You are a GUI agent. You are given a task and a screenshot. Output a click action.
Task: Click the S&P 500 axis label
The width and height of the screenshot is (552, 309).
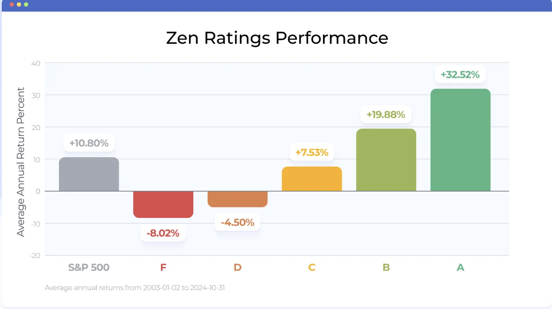point(89,267)
